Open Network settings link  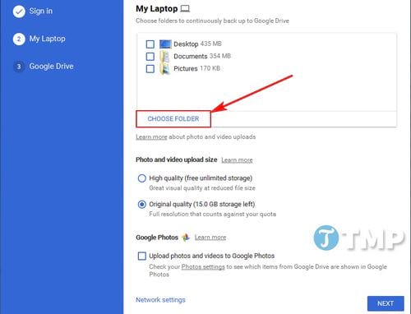160,300
